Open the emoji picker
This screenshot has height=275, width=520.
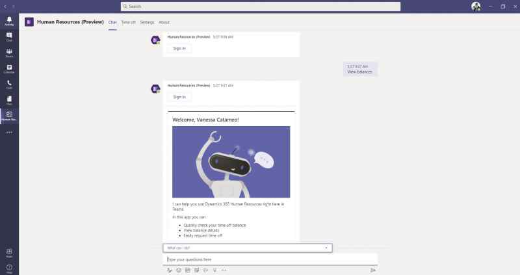tap(178, 270)
